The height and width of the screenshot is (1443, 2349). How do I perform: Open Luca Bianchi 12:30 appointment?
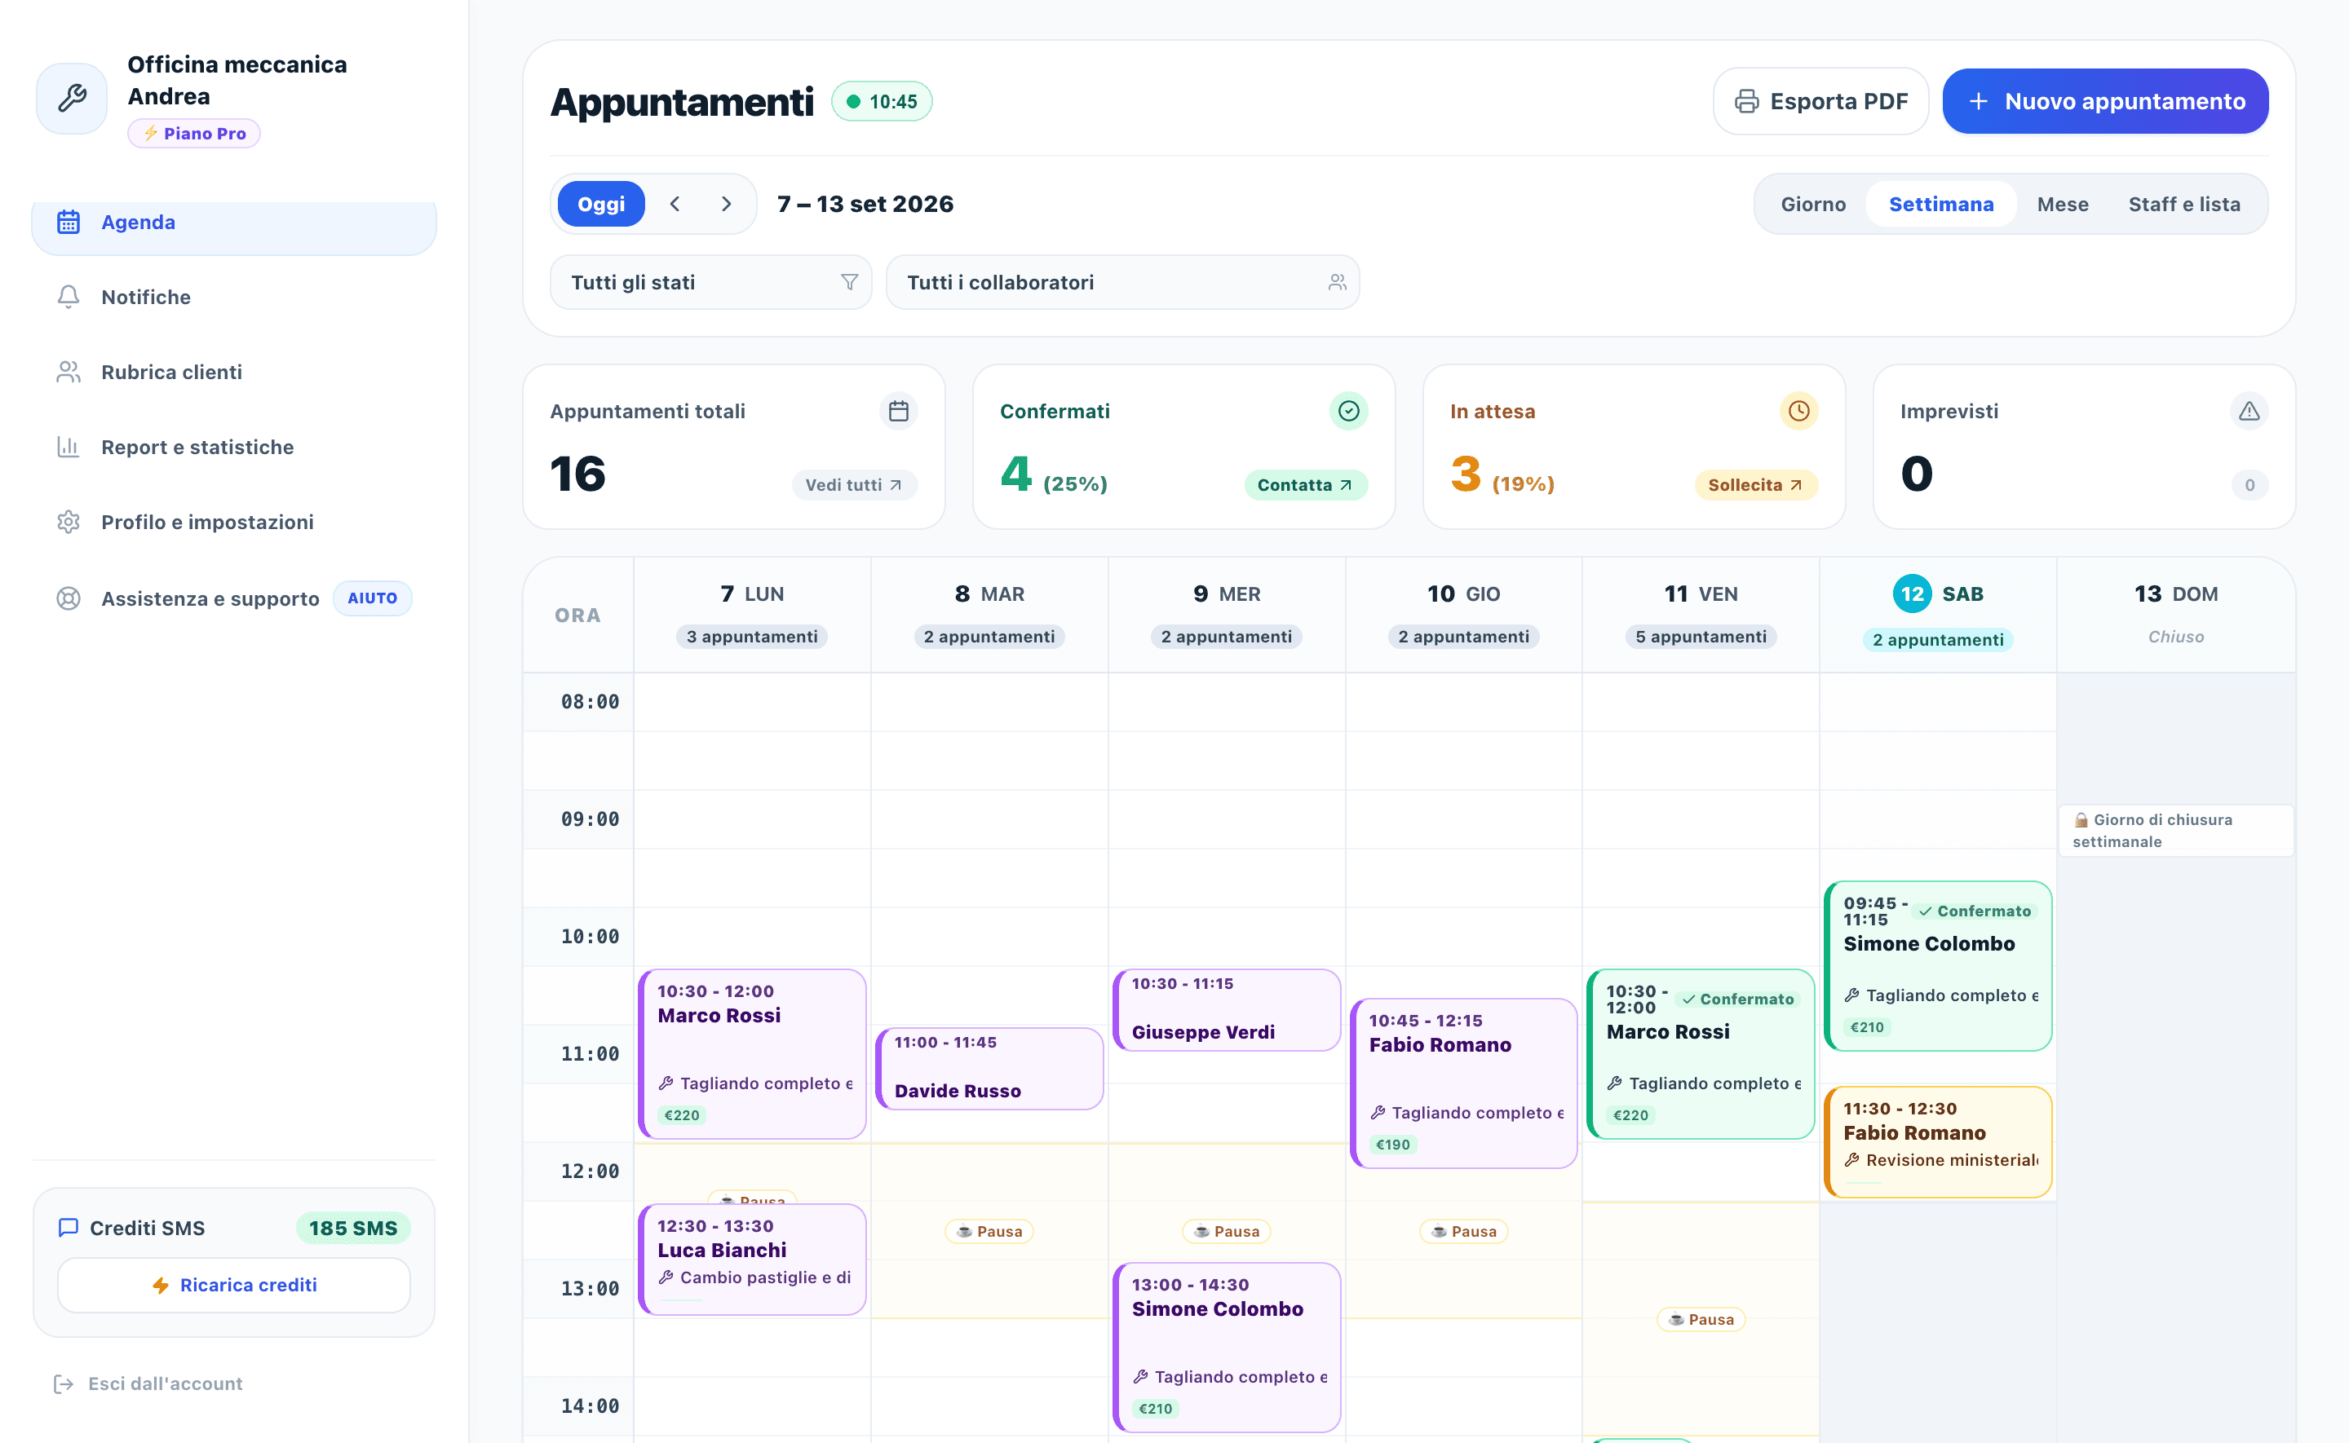click(x=752, y=1259)
